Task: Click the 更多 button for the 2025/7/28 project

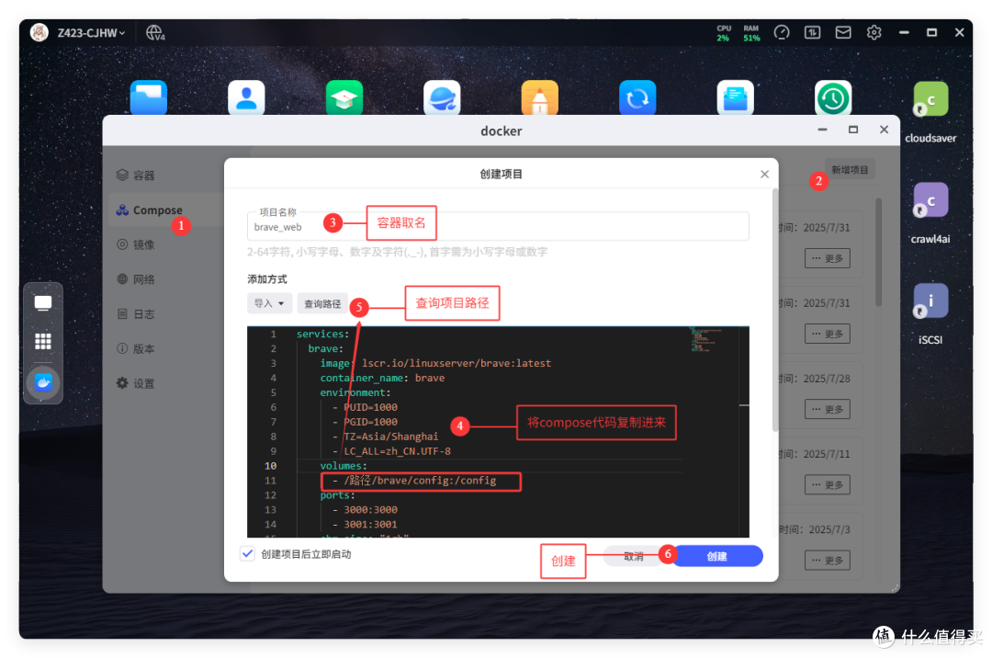Action: 828,409
